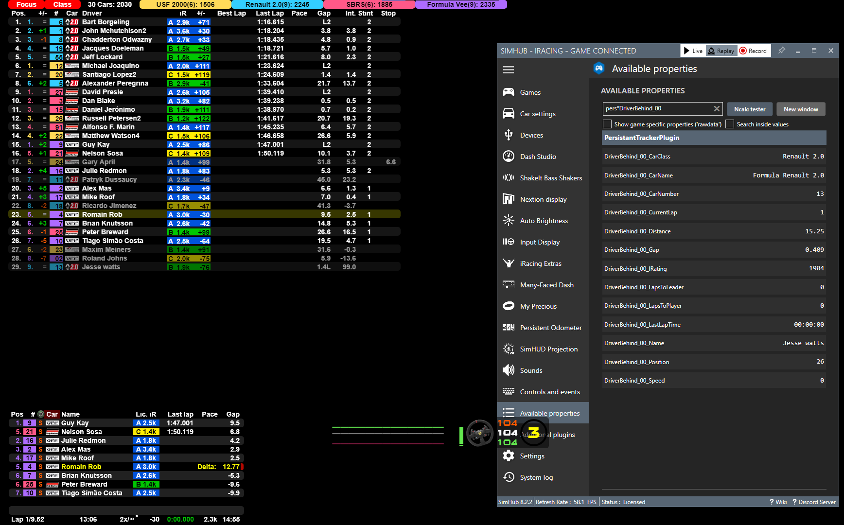Enable the Search inside values option
The image size is (844, 525).
(x=730, y=124)
